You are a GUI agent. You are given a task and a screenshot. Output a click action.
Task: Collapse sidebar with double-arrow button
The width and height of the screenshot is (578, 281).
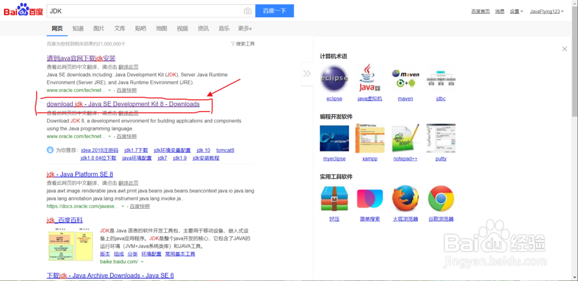(307, 74)
